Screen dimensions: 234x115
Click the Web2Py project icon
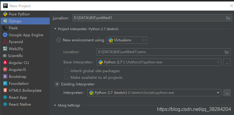click(x=5, y=49)
